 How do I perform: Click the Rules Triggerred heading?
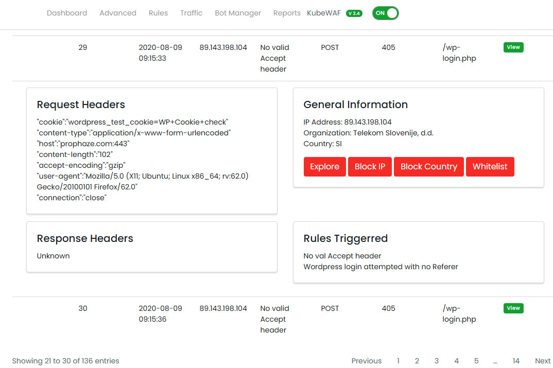click(x=345, y=239)
